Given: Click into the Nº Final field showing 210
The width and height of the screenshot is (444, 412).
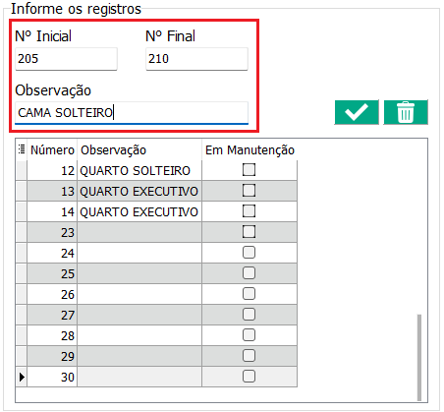Looking at the screenshot, I should point(196,59).
